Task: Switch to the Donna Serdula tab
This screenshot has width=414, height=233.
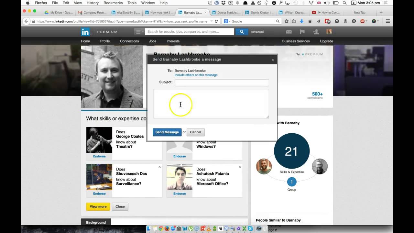Action: (226, 13)
